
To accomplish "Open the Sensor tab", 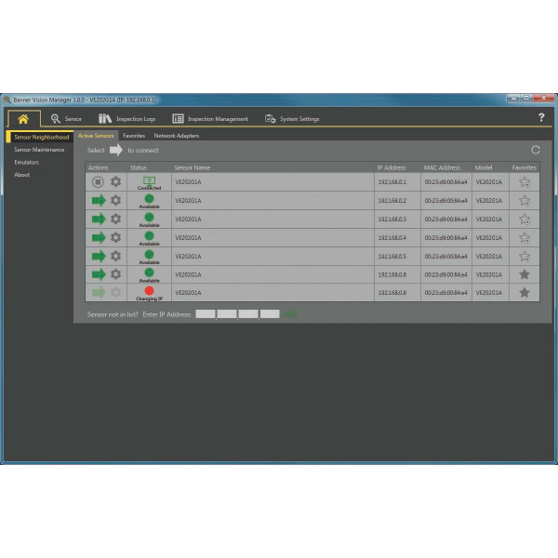I will tap(66, 119).
